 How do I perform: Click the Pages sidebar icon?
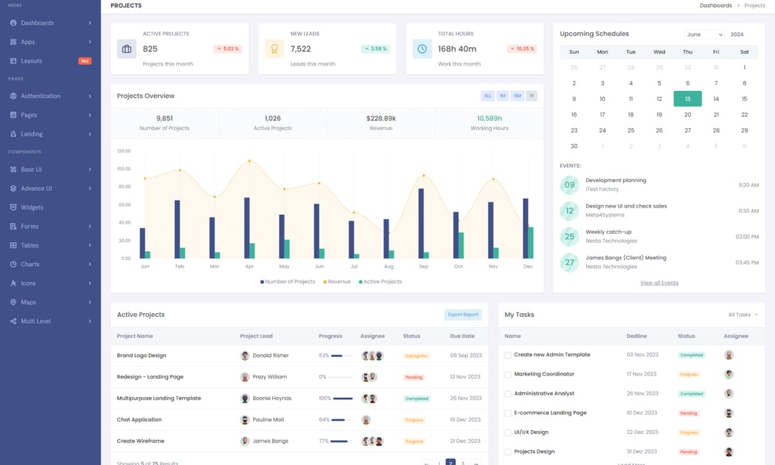tap(13, 115)
